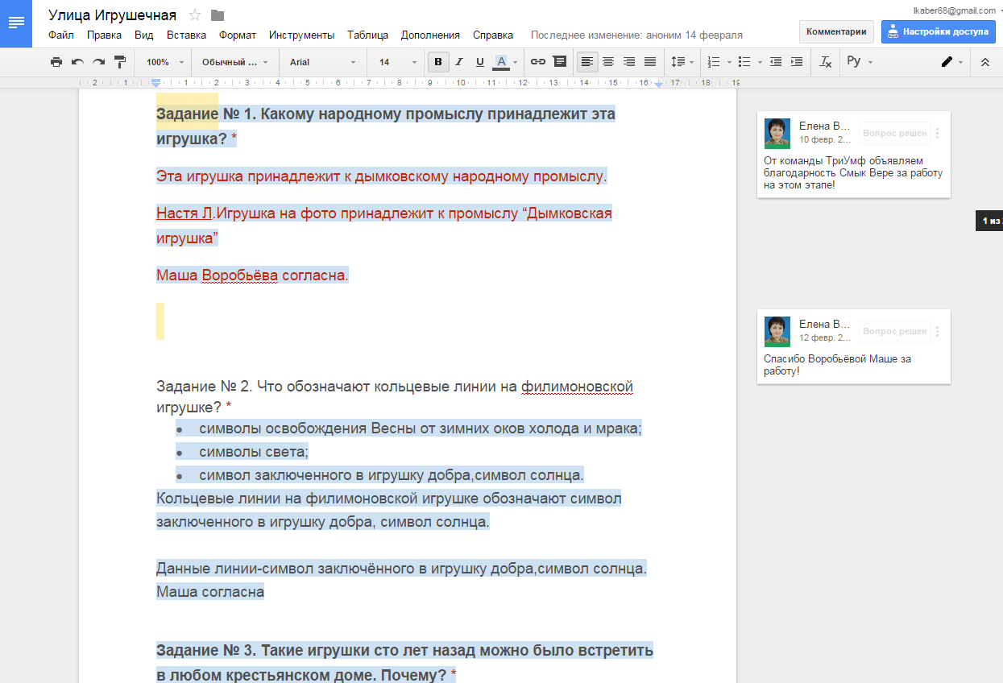Add a comment via toolbar icon
This screenshot has height=683, width=1003.
559,62
